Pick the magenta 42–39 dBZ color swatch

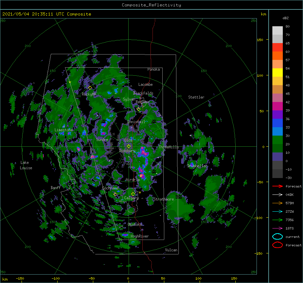click(x=277, y=106)
